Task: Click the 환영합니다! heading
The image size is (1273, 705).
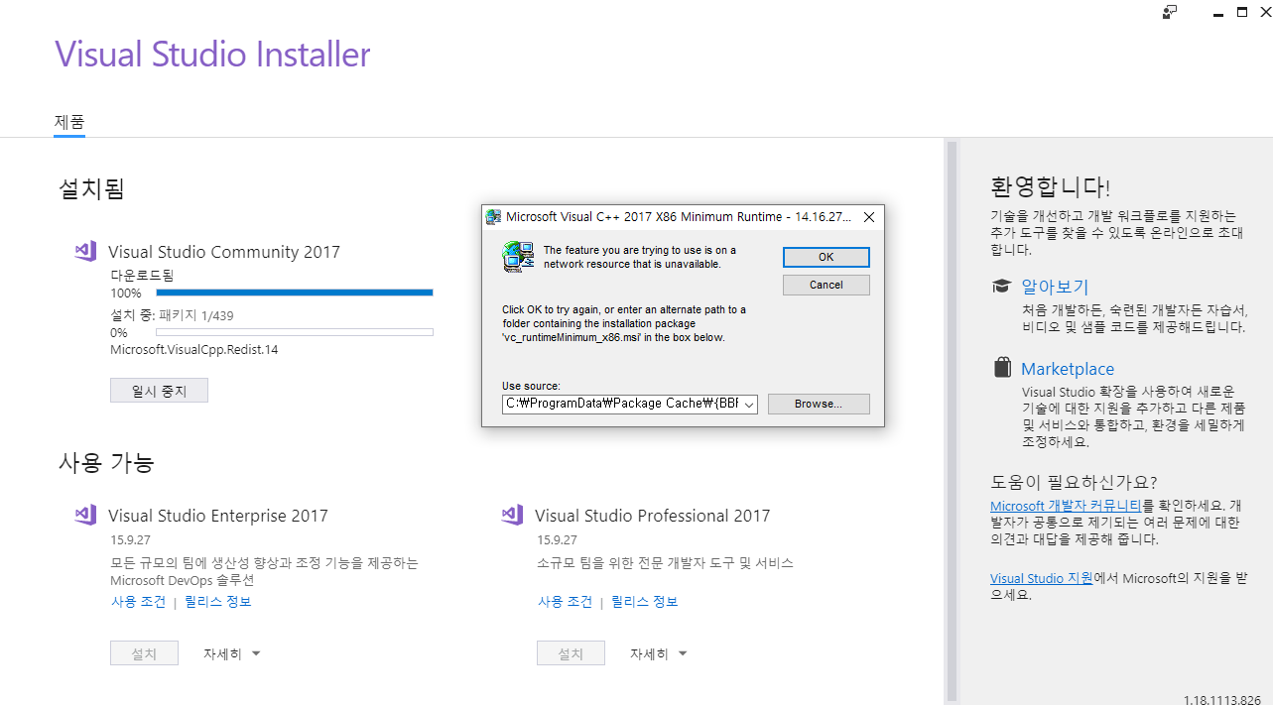Action: coord(1050,186)
